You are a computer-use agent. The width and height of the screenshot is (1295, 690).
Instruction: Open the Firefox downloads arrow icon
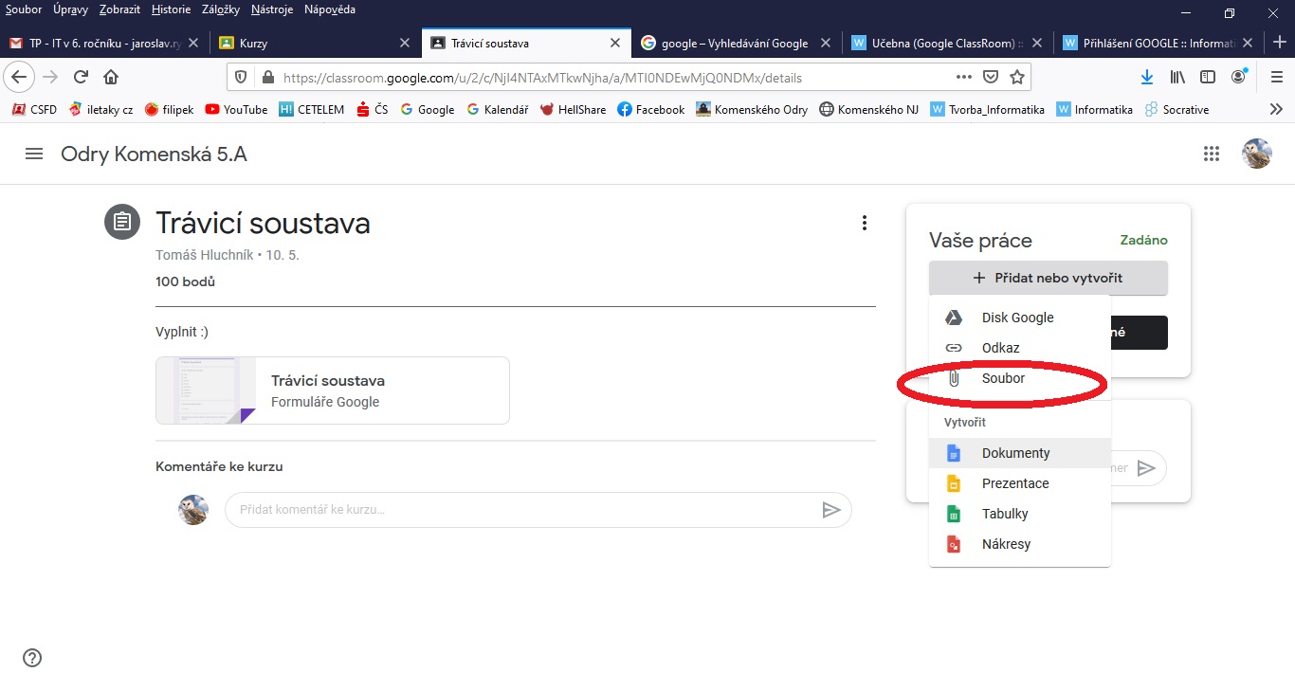click(1146, 77)
